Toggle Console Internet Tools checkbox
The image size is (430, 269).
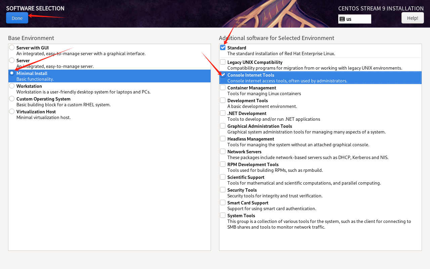click(223, 75)
